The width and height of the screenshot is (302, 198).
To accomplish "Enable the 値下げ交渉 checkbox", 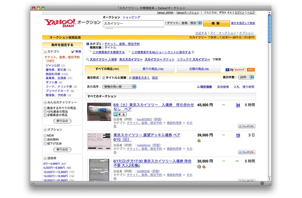I will click(45, 144).
